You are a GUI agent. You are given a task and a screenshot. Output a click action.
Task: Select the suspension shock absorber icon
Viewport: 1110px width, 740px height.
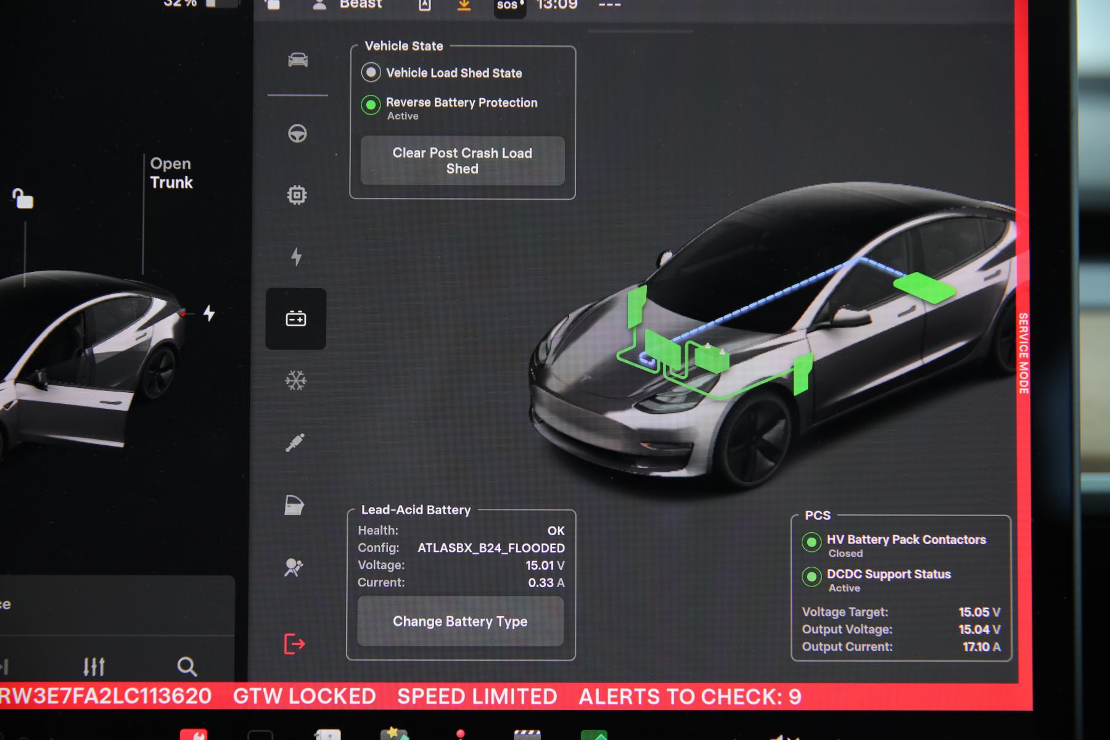[295, 443]
